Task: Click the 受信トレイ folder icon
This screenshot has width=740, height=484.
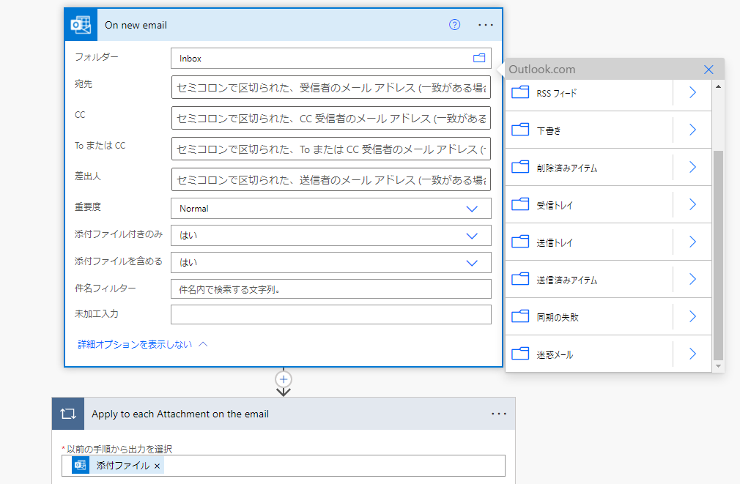Action: [520, 204]
